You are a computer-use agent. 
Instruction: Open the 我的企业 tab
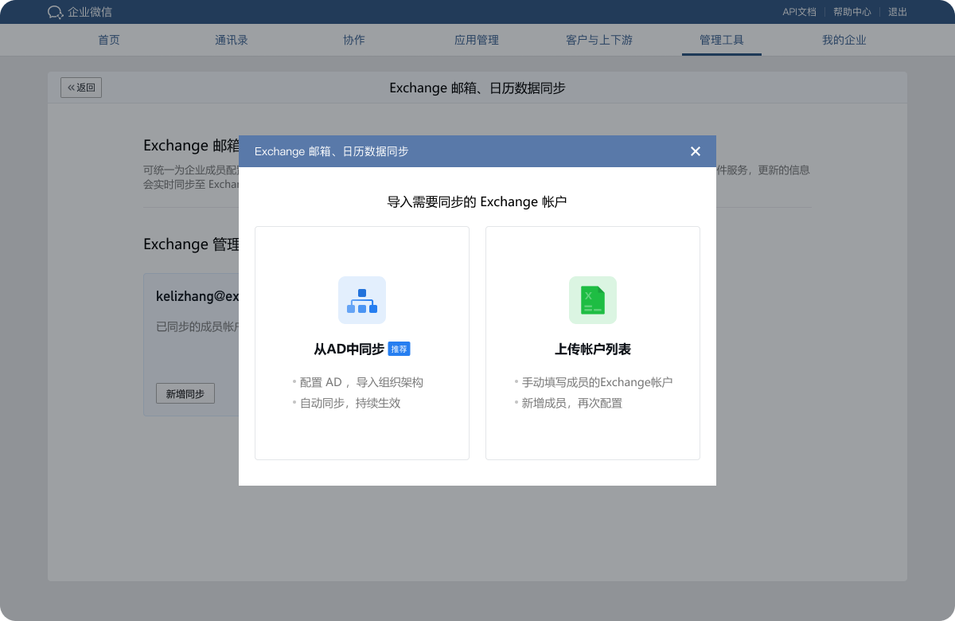tap(844, 40)
